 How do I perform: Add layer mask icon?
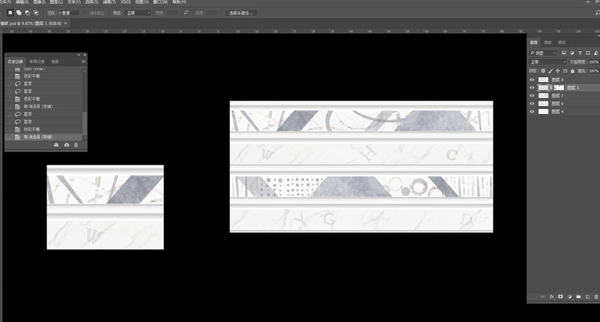coord(561,297)
